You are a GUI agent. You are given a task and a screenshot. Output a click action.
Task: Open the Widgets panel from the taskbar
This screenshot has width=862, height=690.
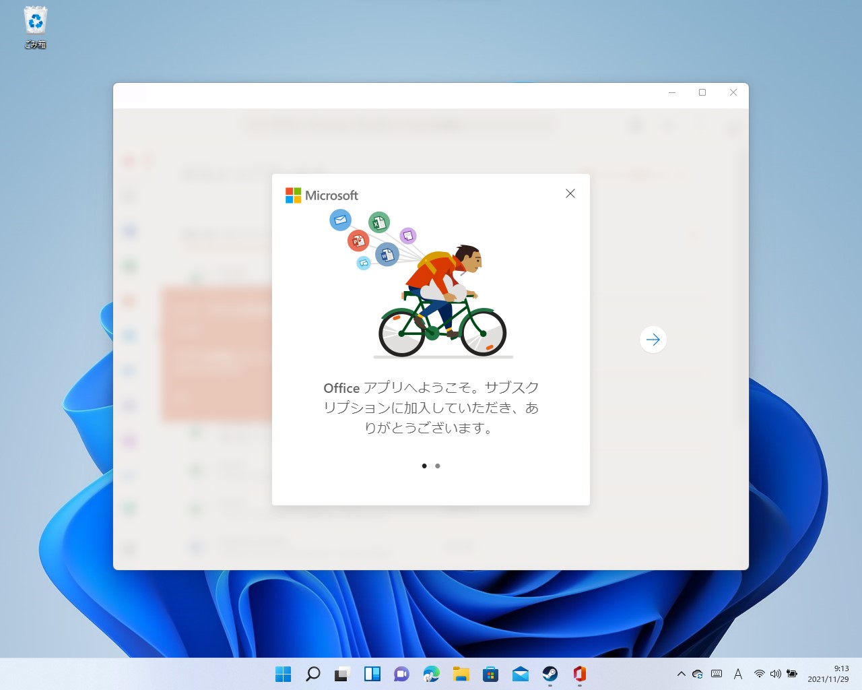pos(372,673)
